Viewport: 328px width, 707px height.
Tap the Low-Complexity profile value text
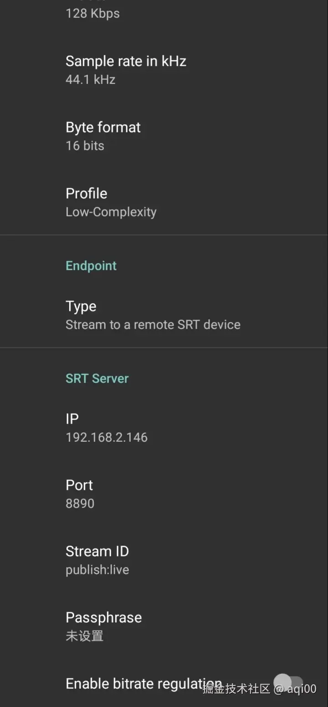point(111,211)
